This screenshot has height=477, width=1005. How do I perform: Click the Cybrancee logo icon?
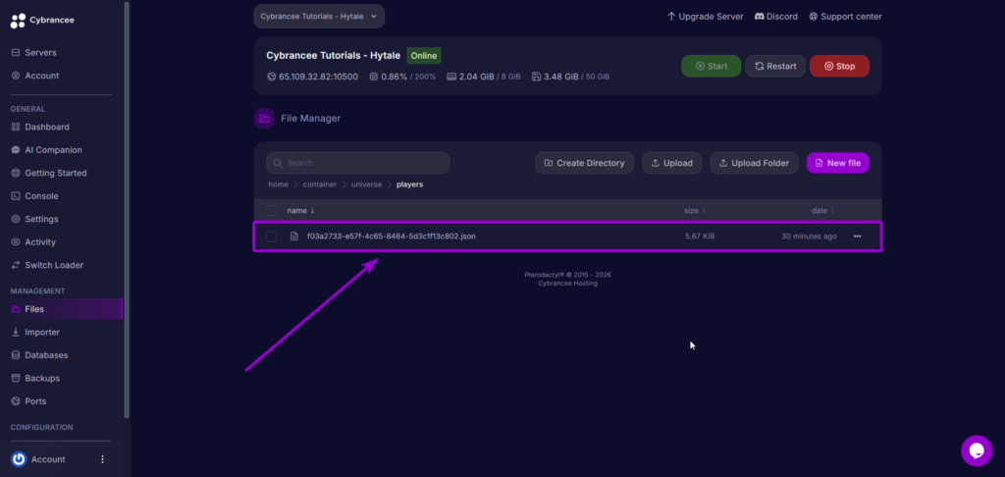pyautogui.click(x=17, y=20)
